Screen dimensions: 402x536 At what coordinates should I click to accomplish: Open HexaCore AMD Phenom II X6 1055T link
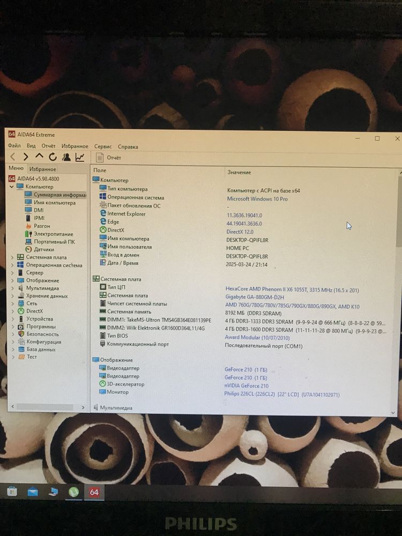pos(292,290)
